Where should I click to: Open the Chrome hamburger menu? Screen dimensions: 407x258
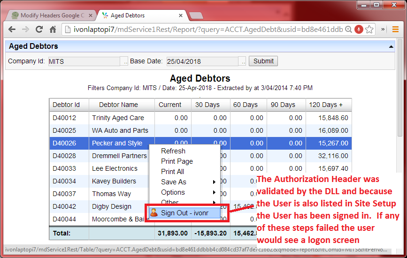point(395,30)
